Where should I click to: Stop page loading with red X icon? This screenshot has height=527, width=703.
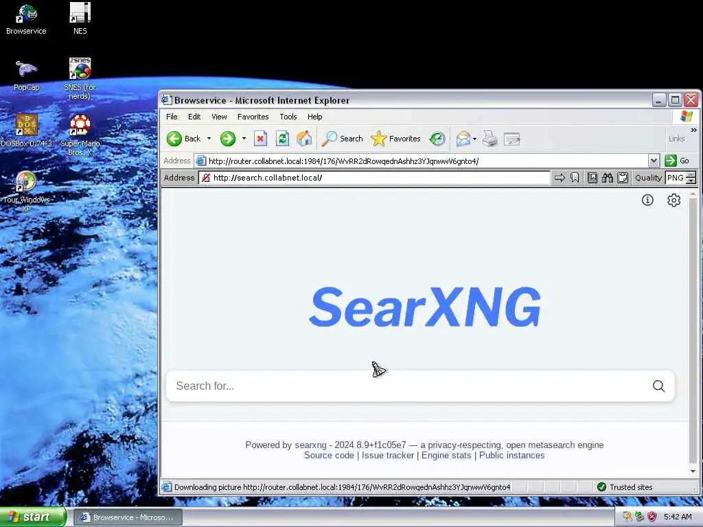click(260, 139)
